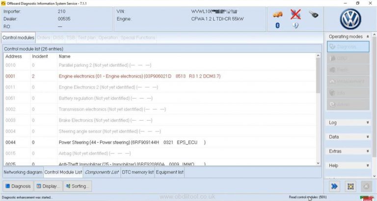Open the Test plan tab
This screenshot has width=377, height=201.
(x=87, y=38)
